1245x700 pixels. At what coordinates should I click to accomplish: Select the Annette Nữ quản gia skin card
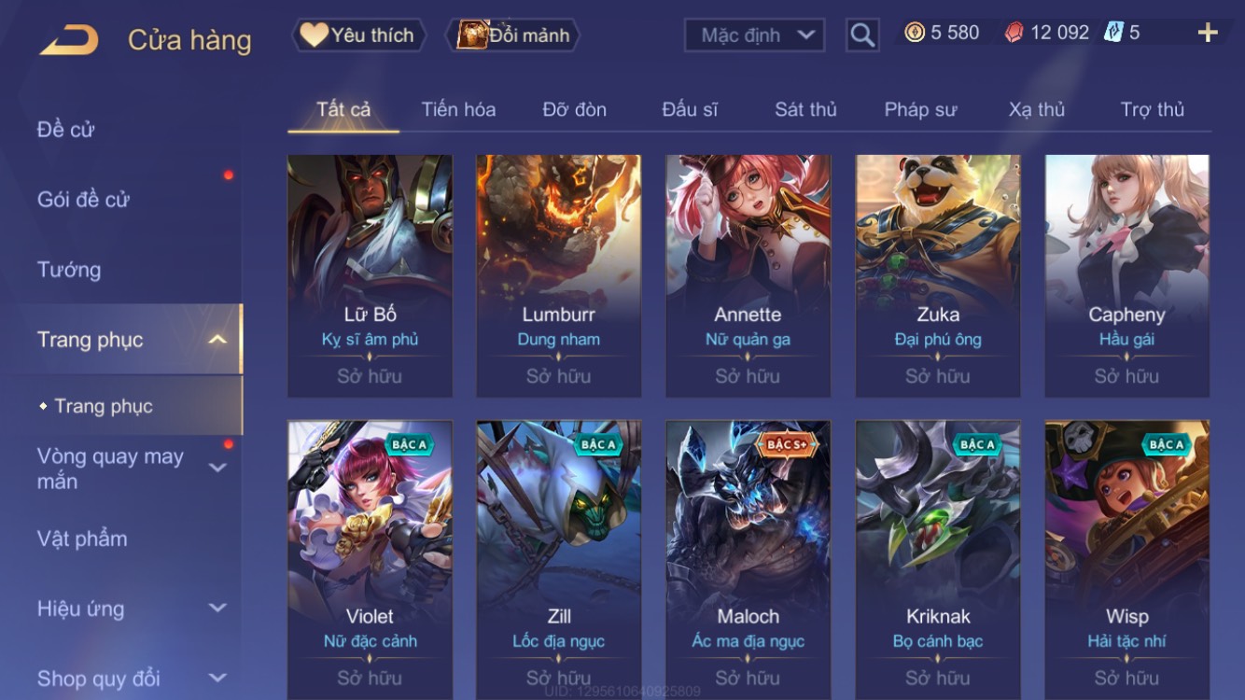coord(748,276)
